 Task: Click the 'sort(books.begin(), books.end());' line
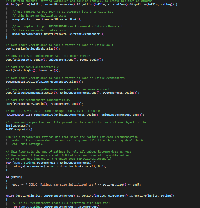[x=33, y=70]
